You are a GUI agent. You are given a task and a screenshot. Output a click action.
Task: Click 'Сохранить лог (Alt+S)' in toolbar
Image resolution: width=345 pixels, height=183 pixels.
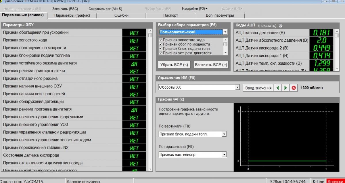[105, 9]
